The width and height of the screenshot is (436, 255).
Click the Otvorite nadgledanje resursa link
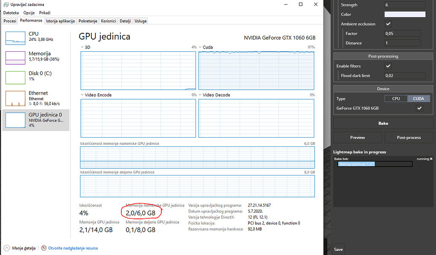[x=73, y=248]
